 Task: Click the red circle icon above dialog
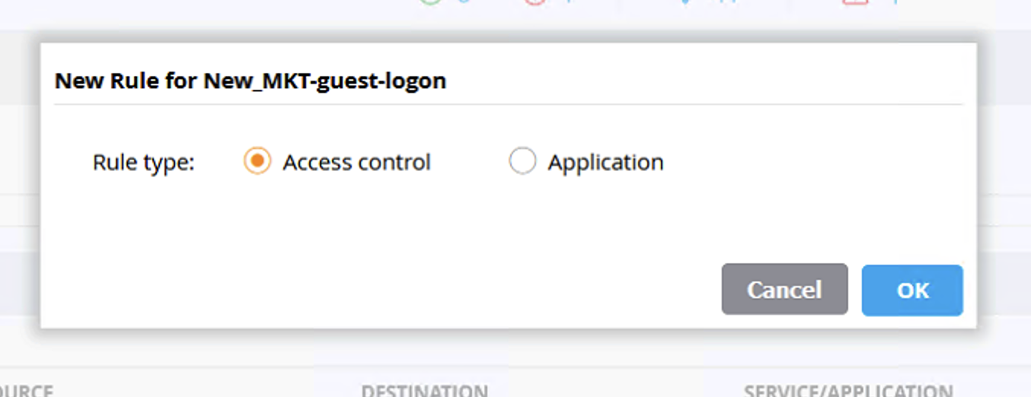535,2
